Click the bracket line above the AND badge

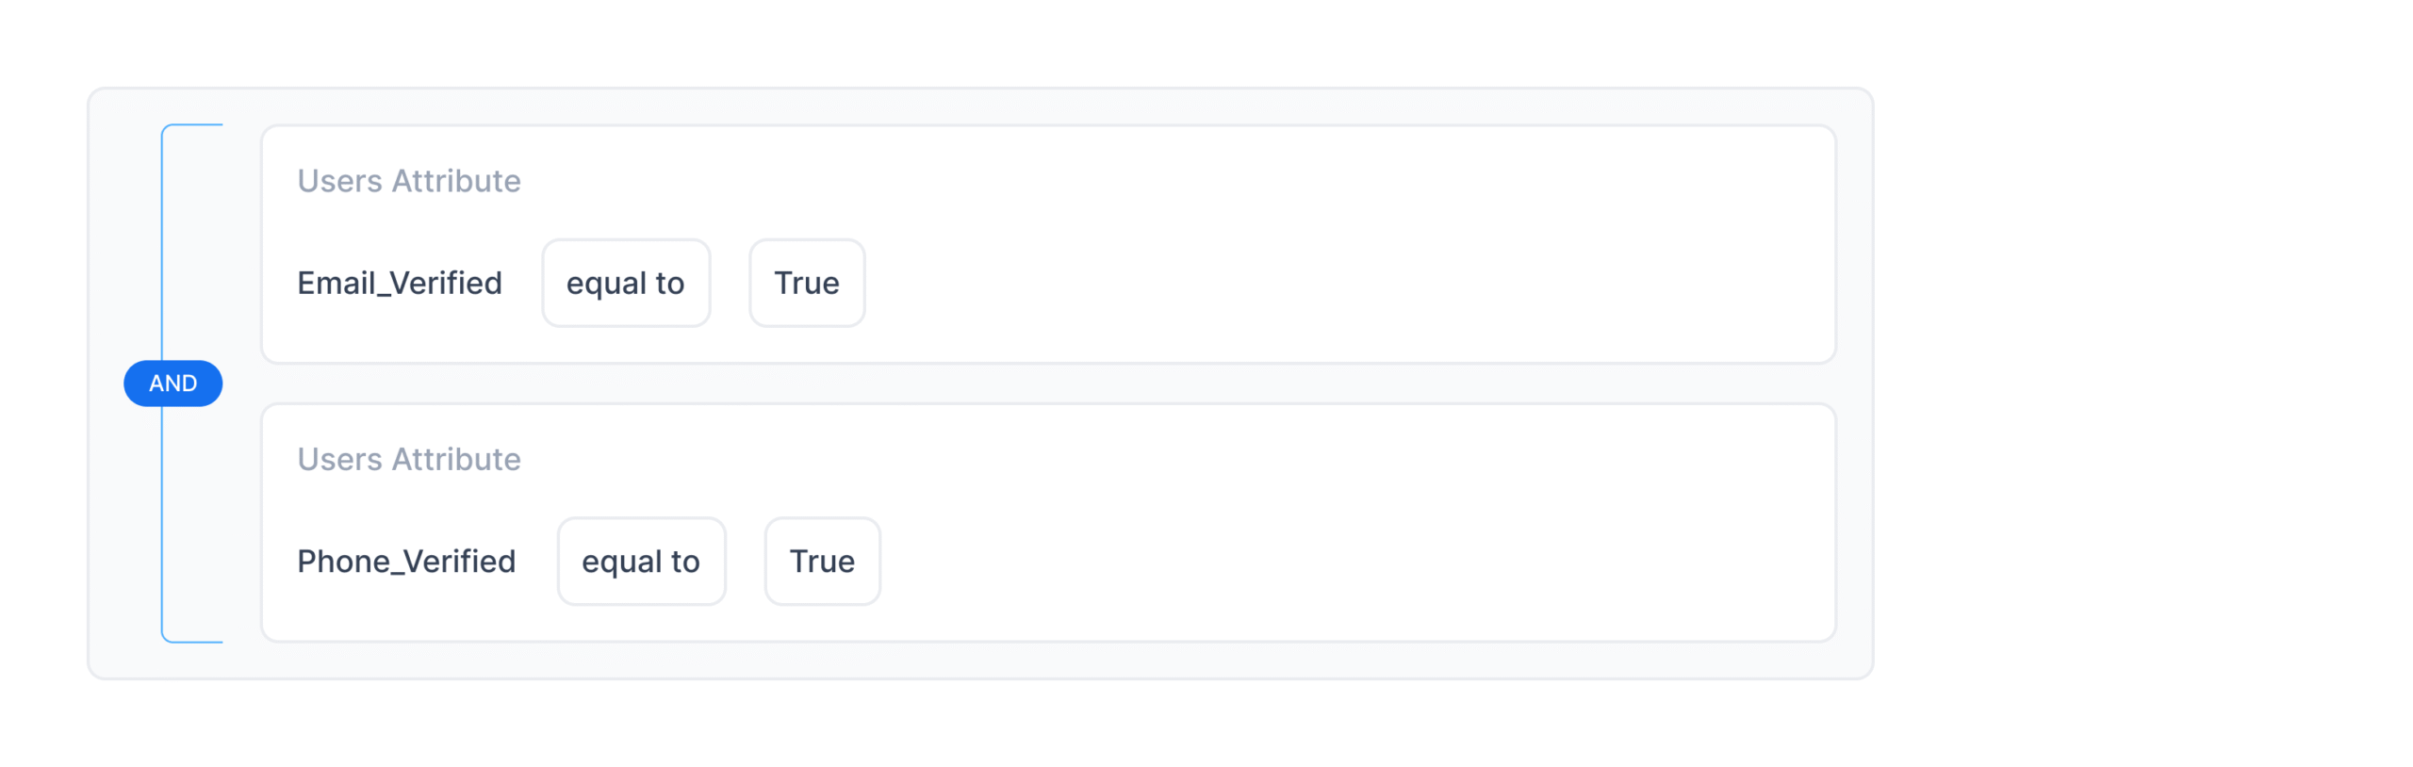tap(162, 245)
